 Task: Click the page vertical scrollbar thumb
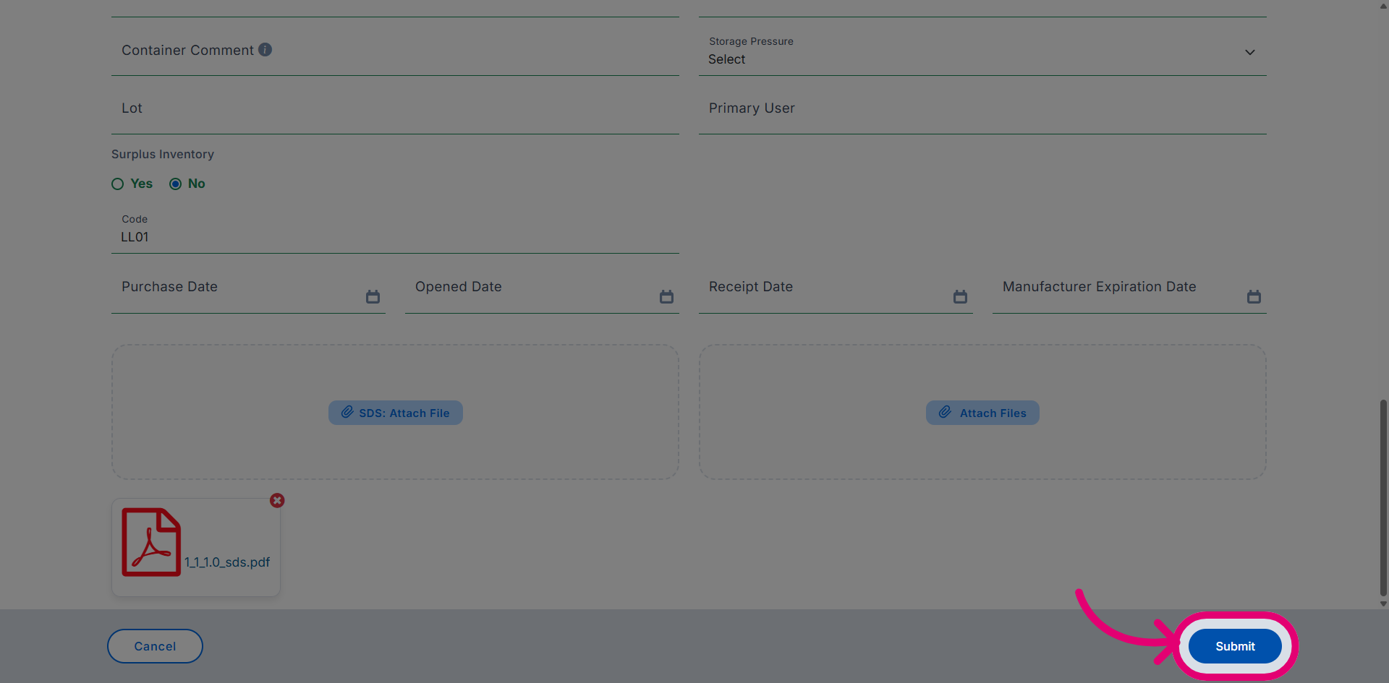pyautogui.click(x=1383, y=497)
